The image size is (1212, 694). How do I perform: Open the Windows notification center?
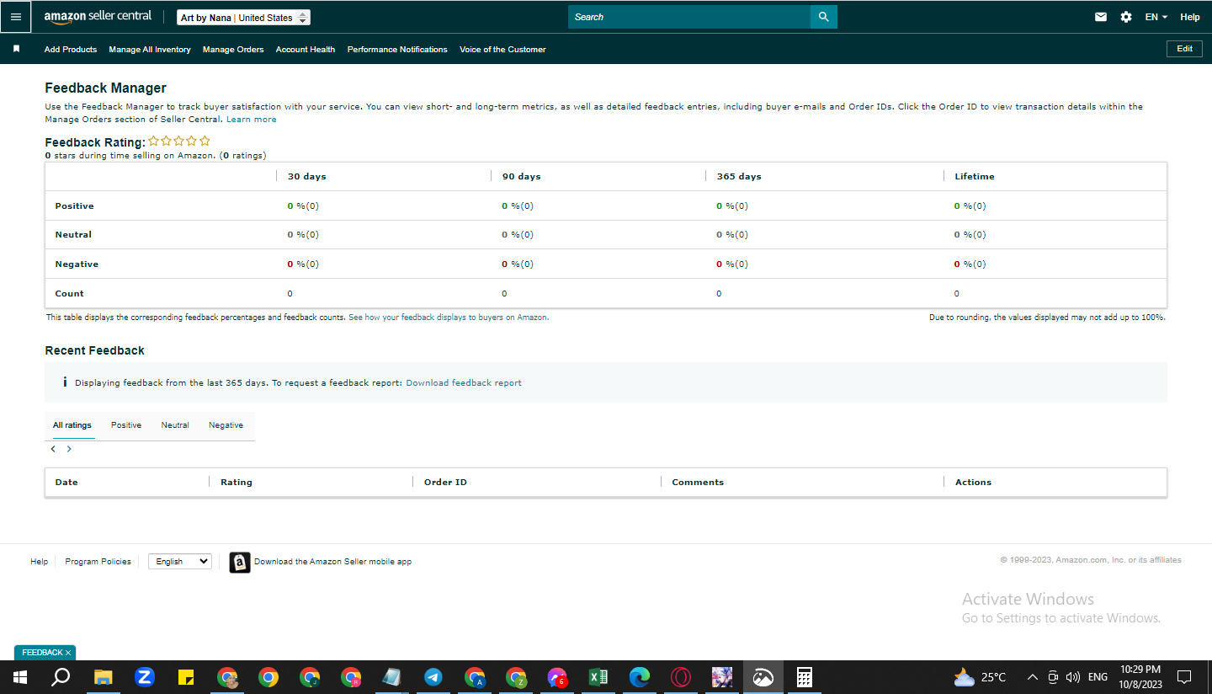coord(1184,677)
